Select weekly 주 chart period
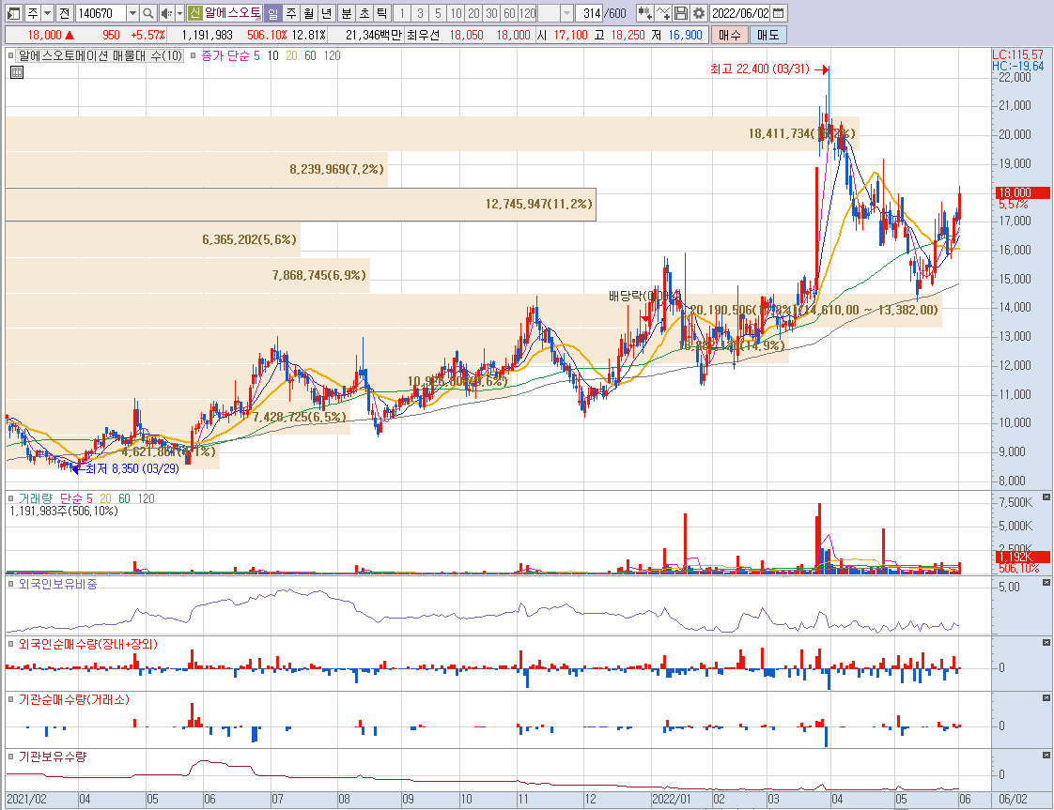 pos(290,13)
